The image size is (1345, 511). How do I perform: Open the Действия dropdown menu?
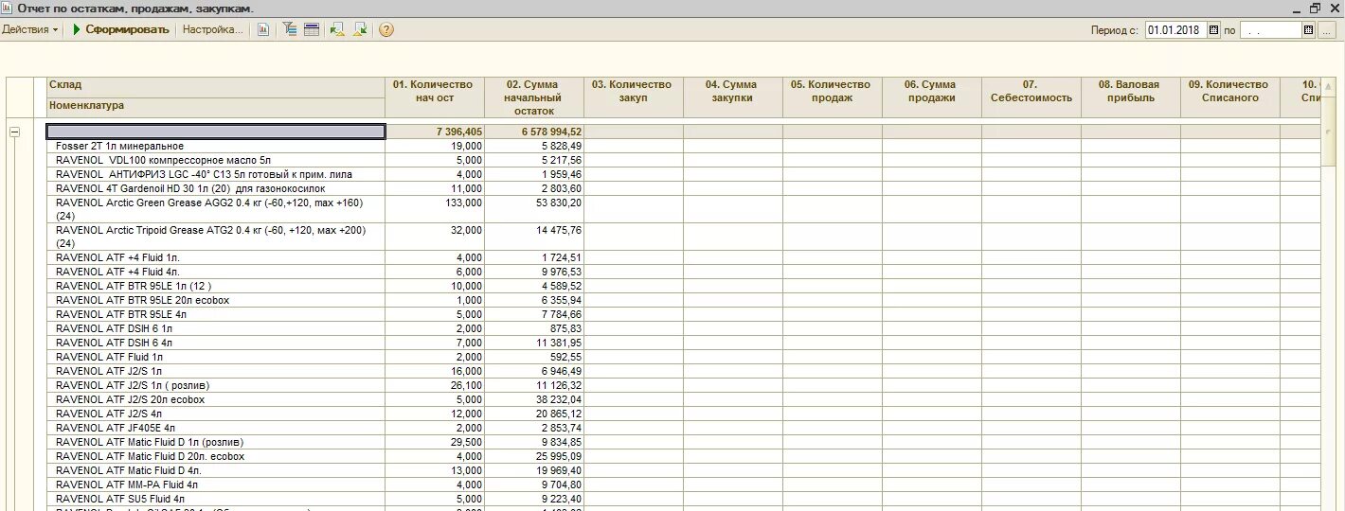29,29
